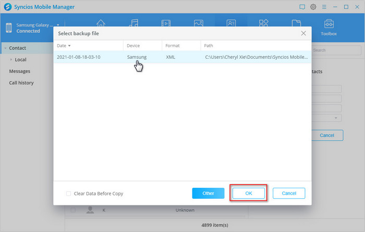Close the Select backup file dialog
The width and height of the screenshot is (365, 232).
(x=303, y=33)
